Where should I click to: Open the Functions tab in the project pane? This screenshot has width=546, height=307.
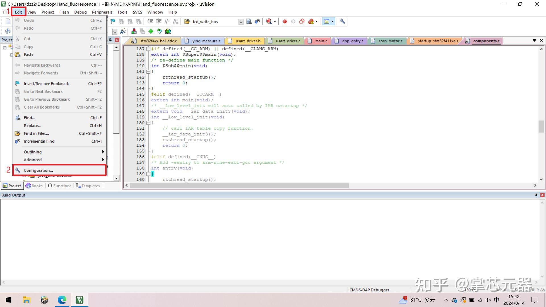click(59, 186)
